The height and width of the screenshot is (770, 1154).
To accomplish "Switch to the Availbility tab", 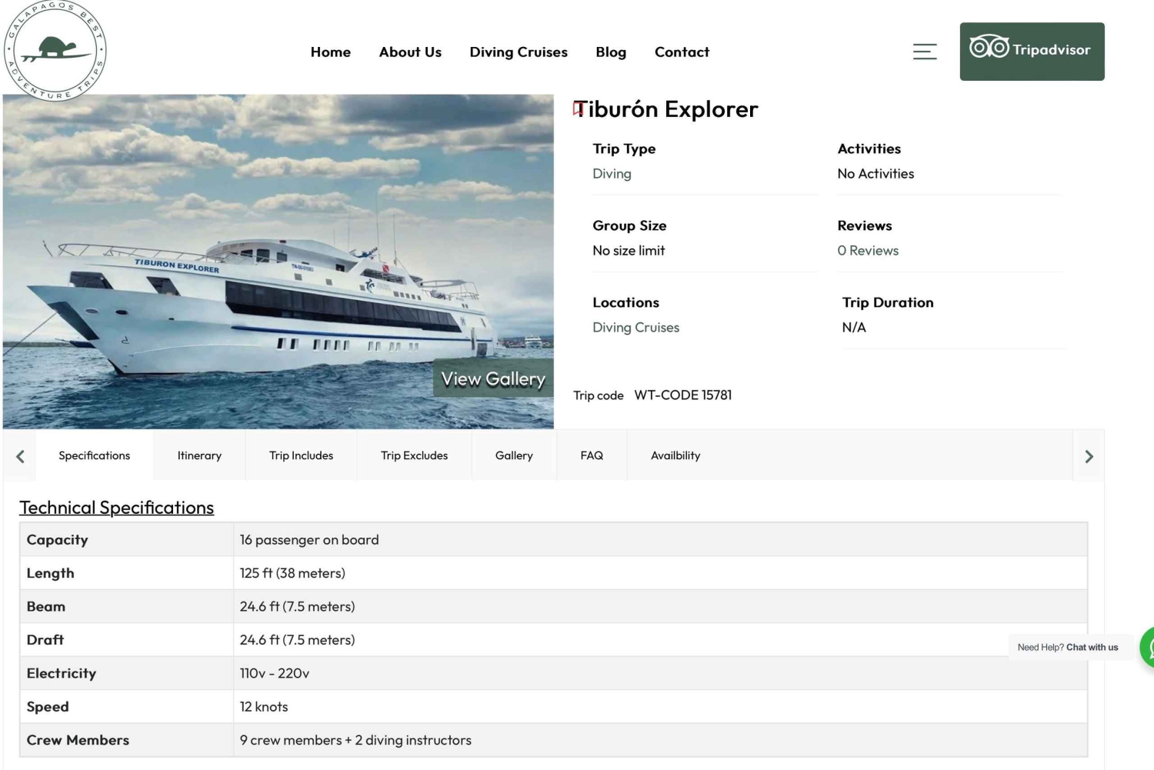I will coord(675,455).
